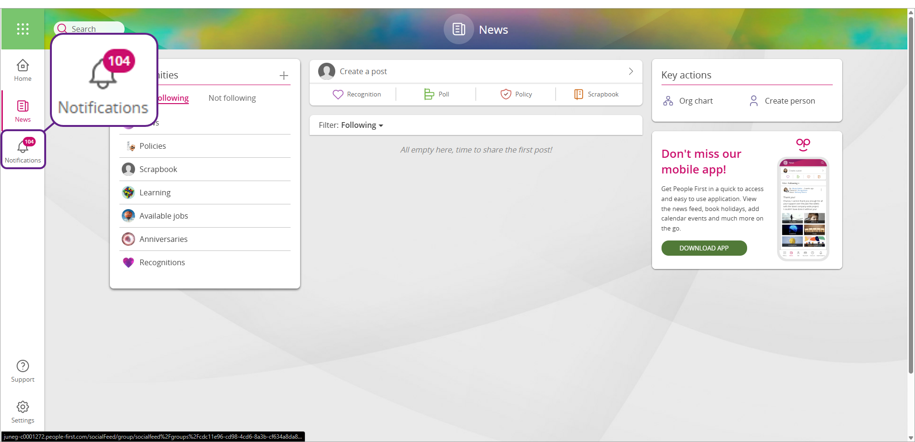This screenshot has height=442, width=915.
Task: Create a Policy post
Action: click(x=516, y=95)
